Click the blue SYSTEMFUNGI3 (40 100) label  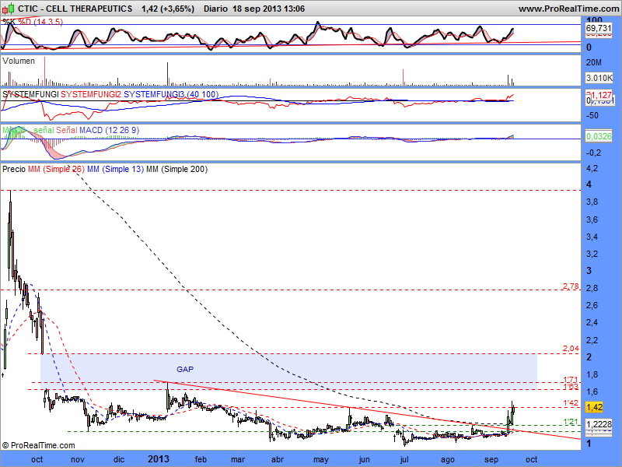[x=171, y=94]
